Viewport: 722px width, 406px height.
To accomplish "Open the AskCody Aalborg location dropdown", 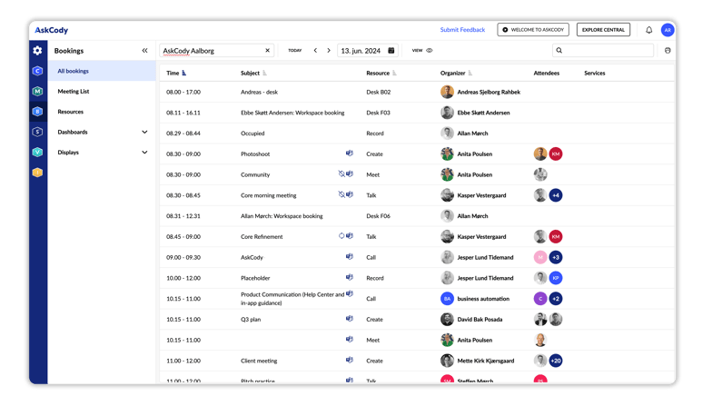I will click(x=217, y=51).
